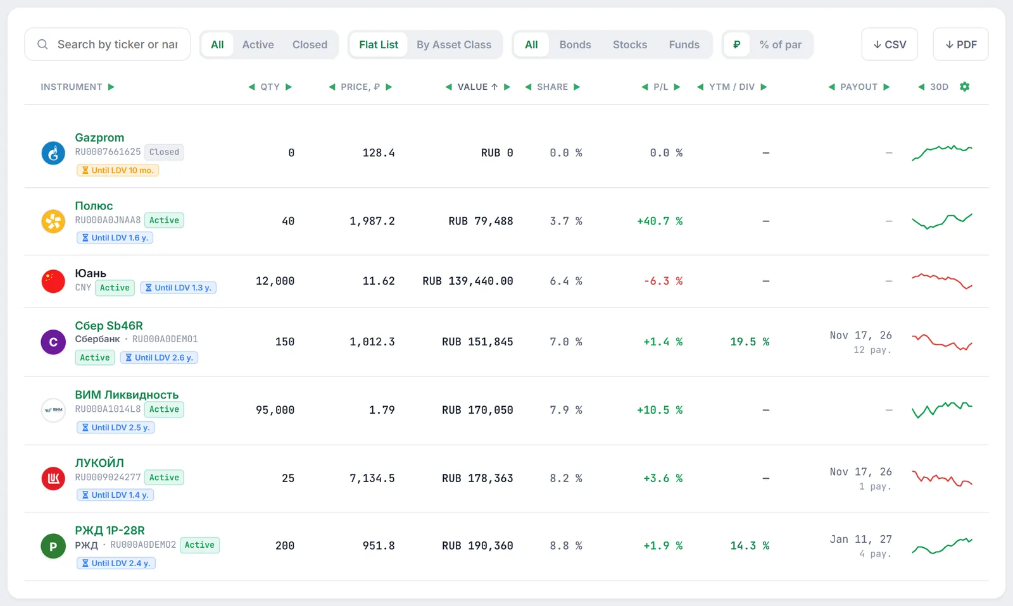Filter instruments to Funds

point(684,44)
